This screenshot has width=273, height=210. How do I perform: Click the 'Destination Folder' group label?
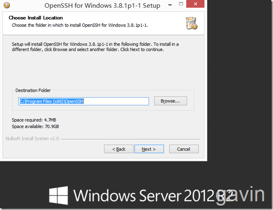(33, 90)
